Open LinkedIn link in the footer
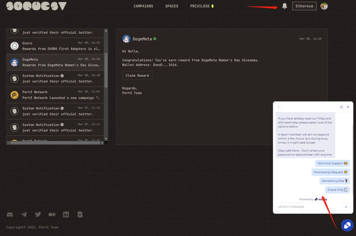This screenshot has height=236, width=356. point(66,214)
